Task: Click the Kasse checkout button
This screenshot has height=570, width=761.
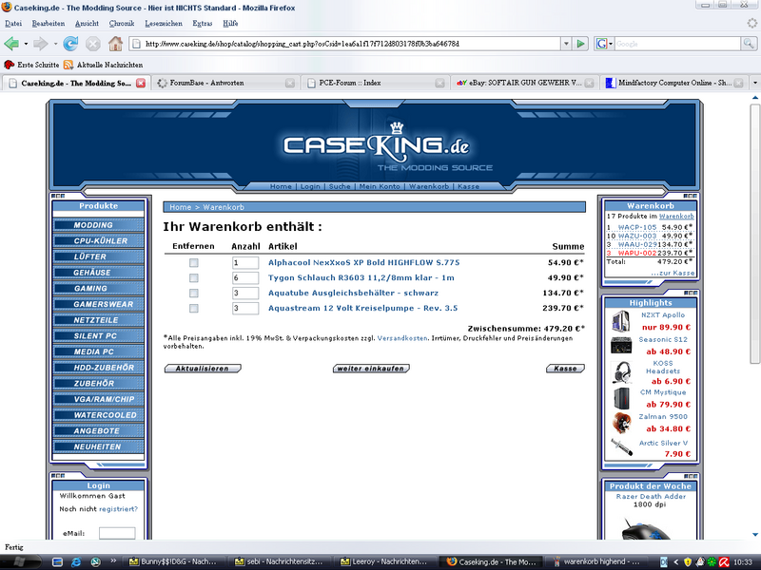Action: click(x=565, y=369)
